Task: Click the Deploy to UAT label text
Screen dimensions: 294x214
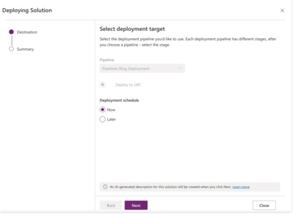Action: tap(128, 85)
